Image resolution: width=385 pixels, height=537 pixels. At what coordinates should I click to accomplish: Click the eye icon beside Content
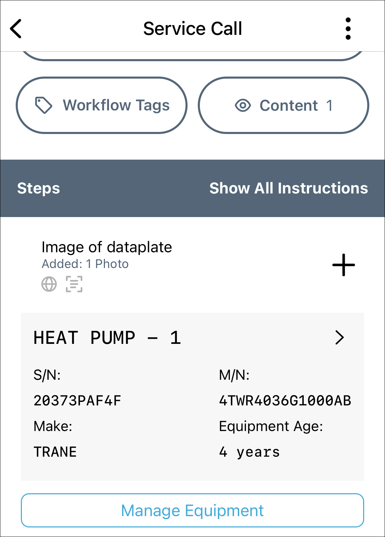[x=243, y=105]
